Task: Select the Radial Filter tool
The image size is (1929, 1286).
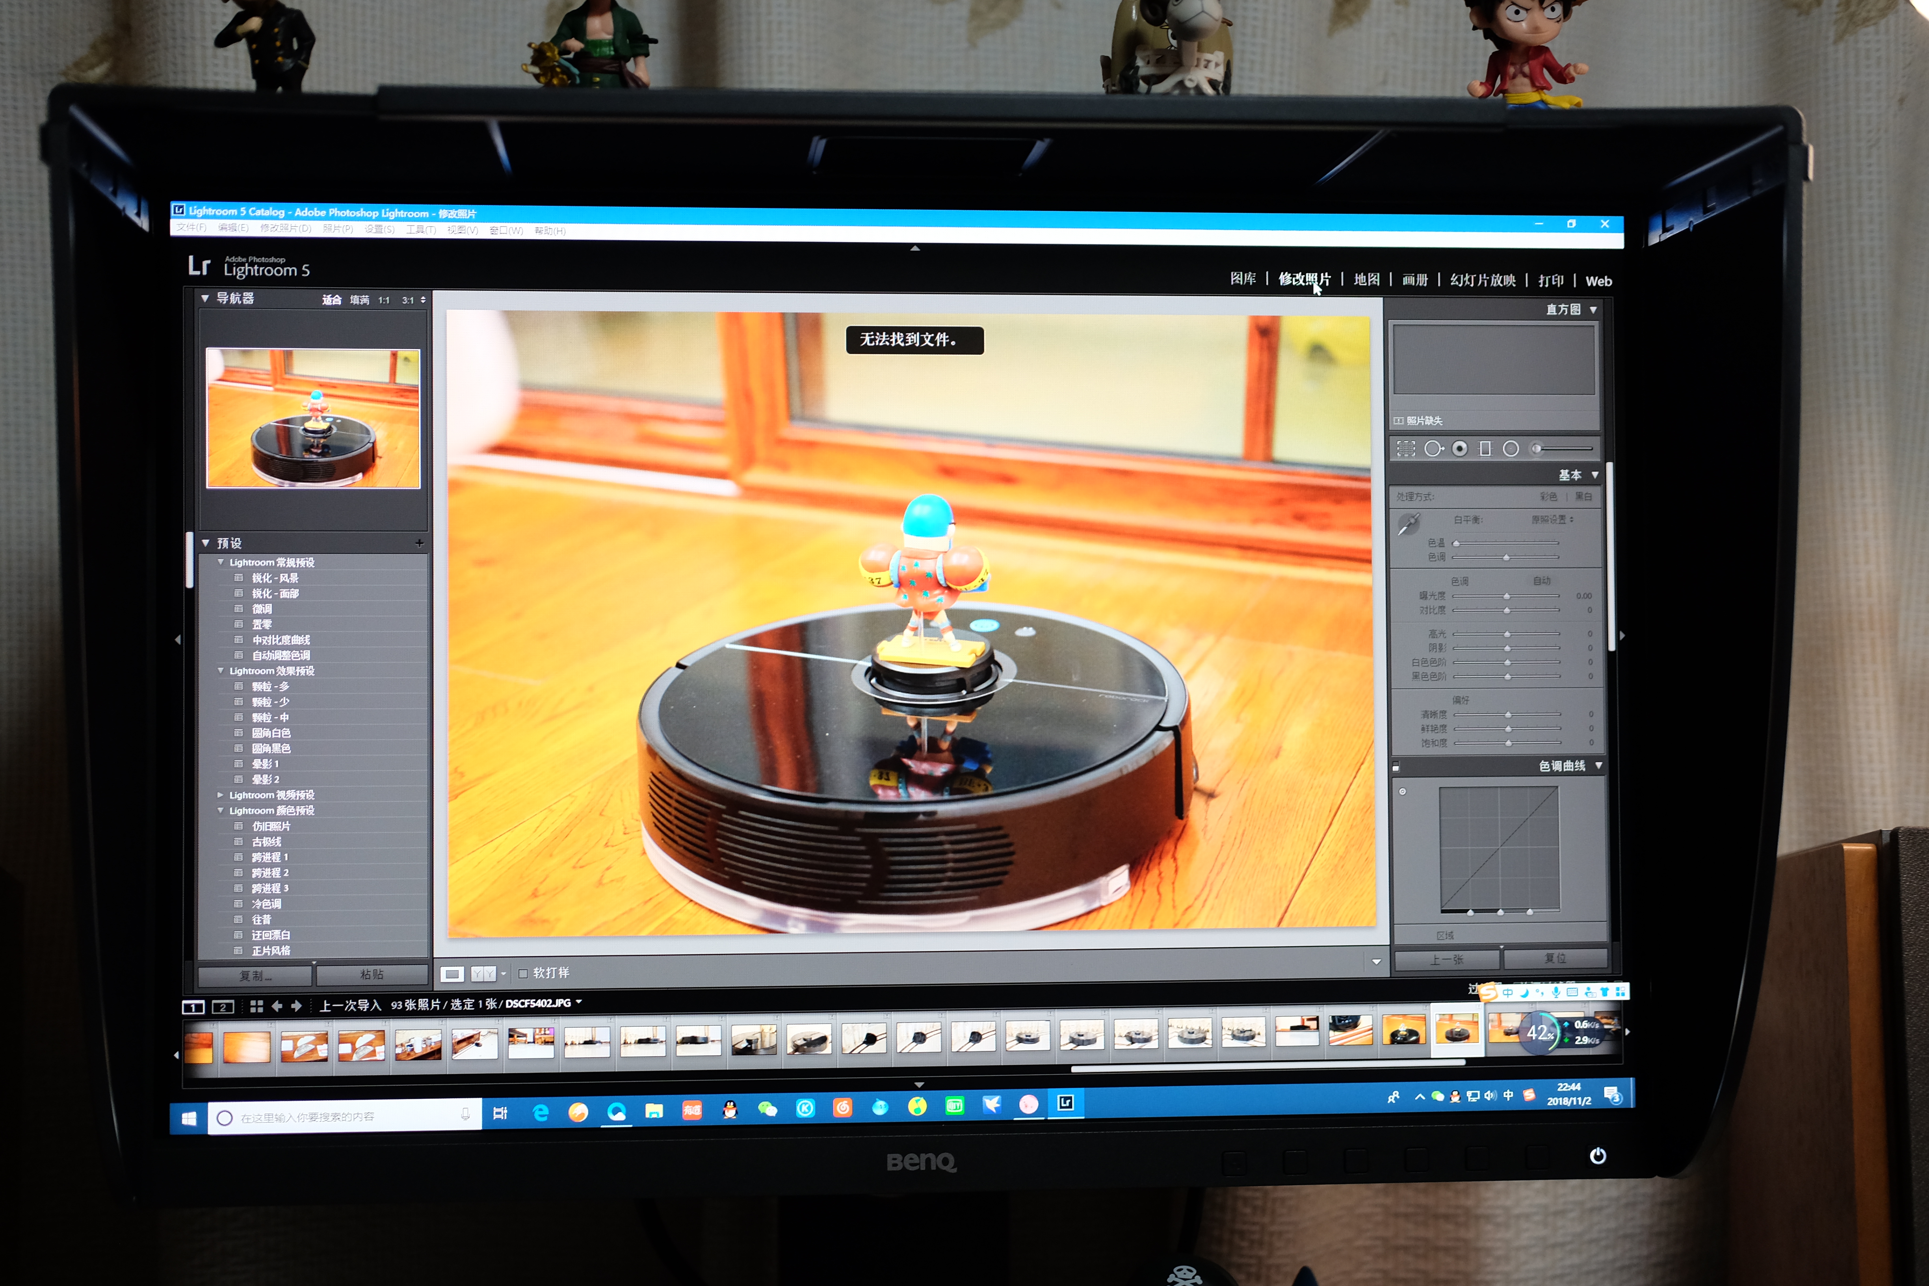Action: click(x=1511, y=449)
